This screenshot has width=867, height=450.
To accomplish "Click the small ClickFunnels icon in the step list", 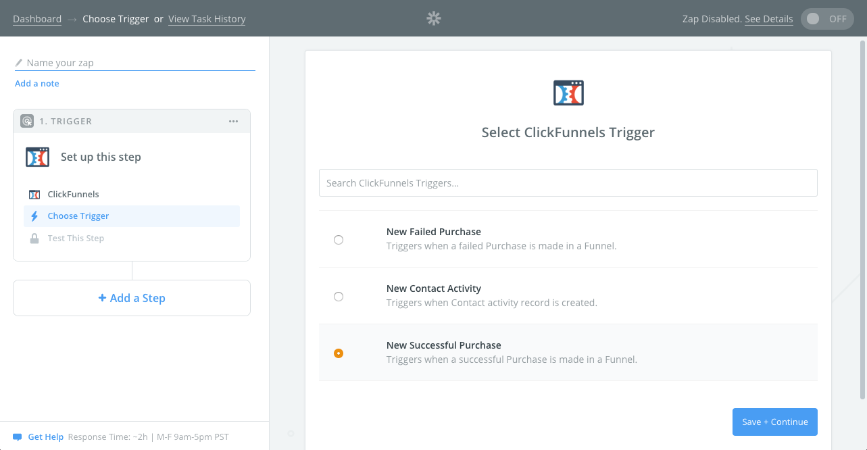I will [34, 195].
